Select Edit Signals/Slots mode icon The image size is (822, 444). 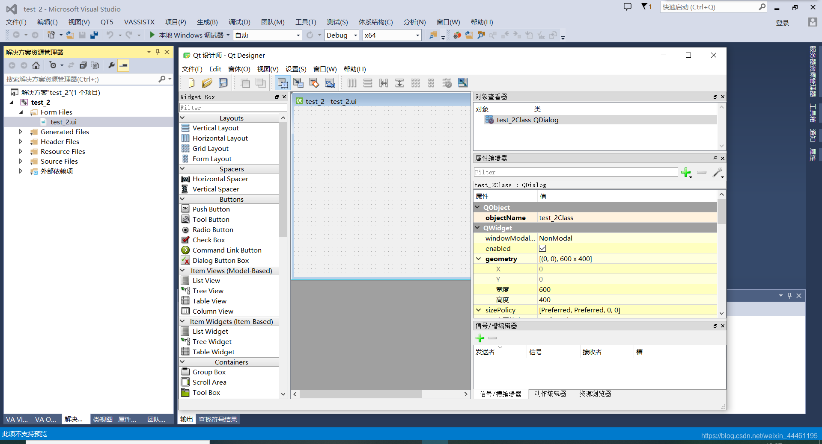click(298, 83)
